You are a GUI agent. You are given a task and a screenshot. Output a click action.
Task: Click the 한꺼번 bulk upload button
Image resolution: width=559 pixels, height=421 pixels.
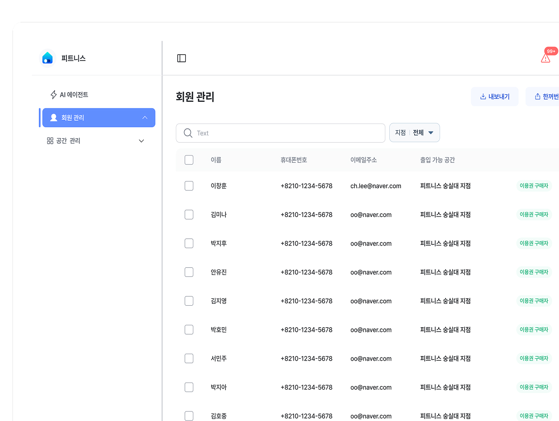(545, 97)
